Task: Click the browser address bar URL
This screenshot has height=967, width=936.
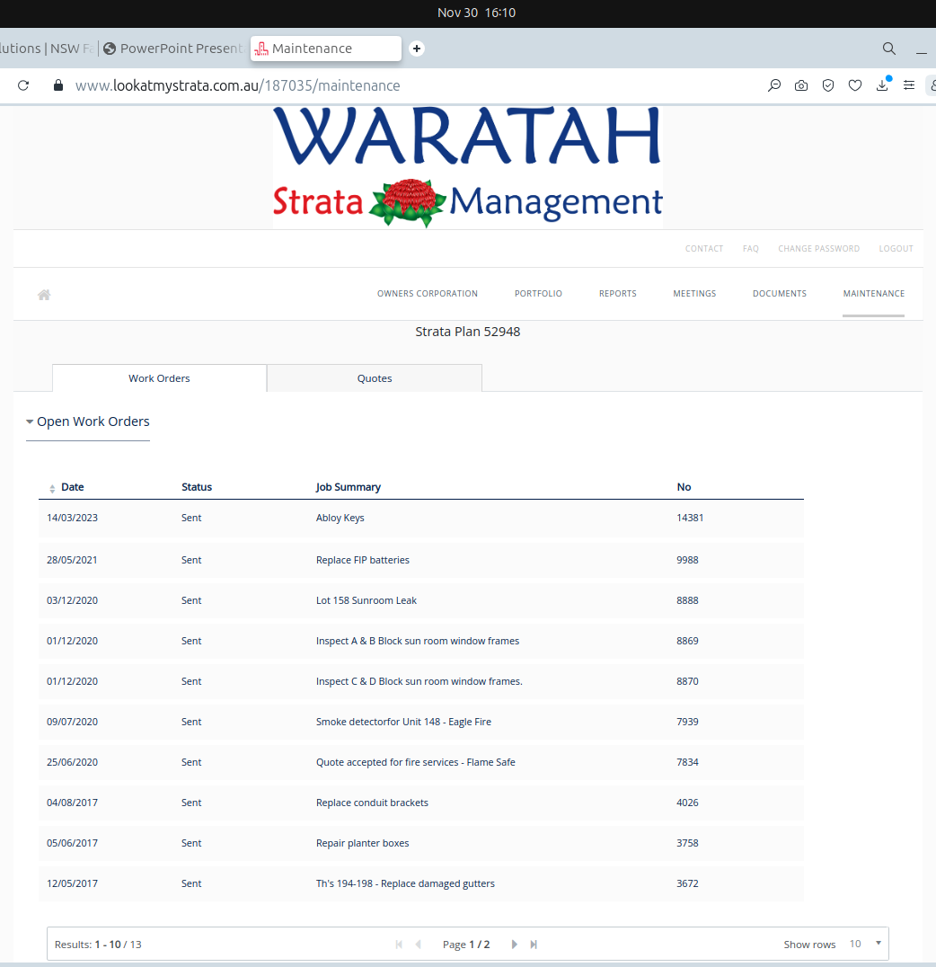Action: coord(237,85)
